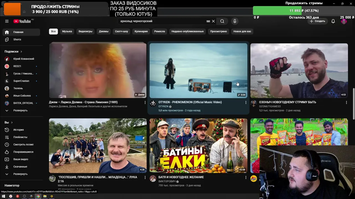Open BATEK_OFFICIAL subscription
355x199 pixels.
pyautogui.click(x=21, y=103)
